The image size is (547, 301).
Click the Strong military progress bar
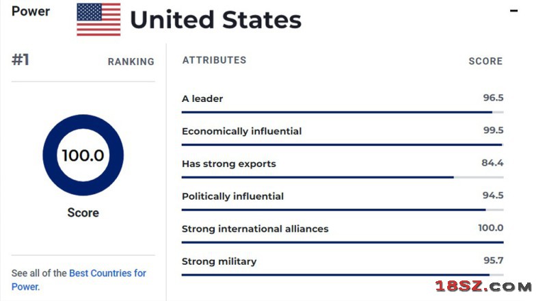[x=343, y=275]
